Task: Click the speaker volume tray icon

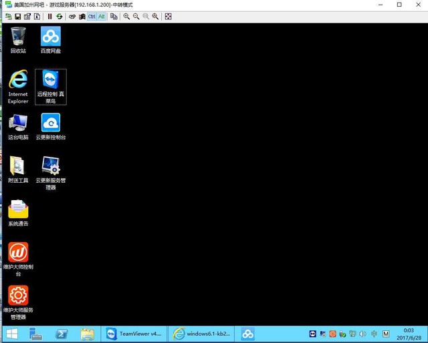Action: [362, 334]
